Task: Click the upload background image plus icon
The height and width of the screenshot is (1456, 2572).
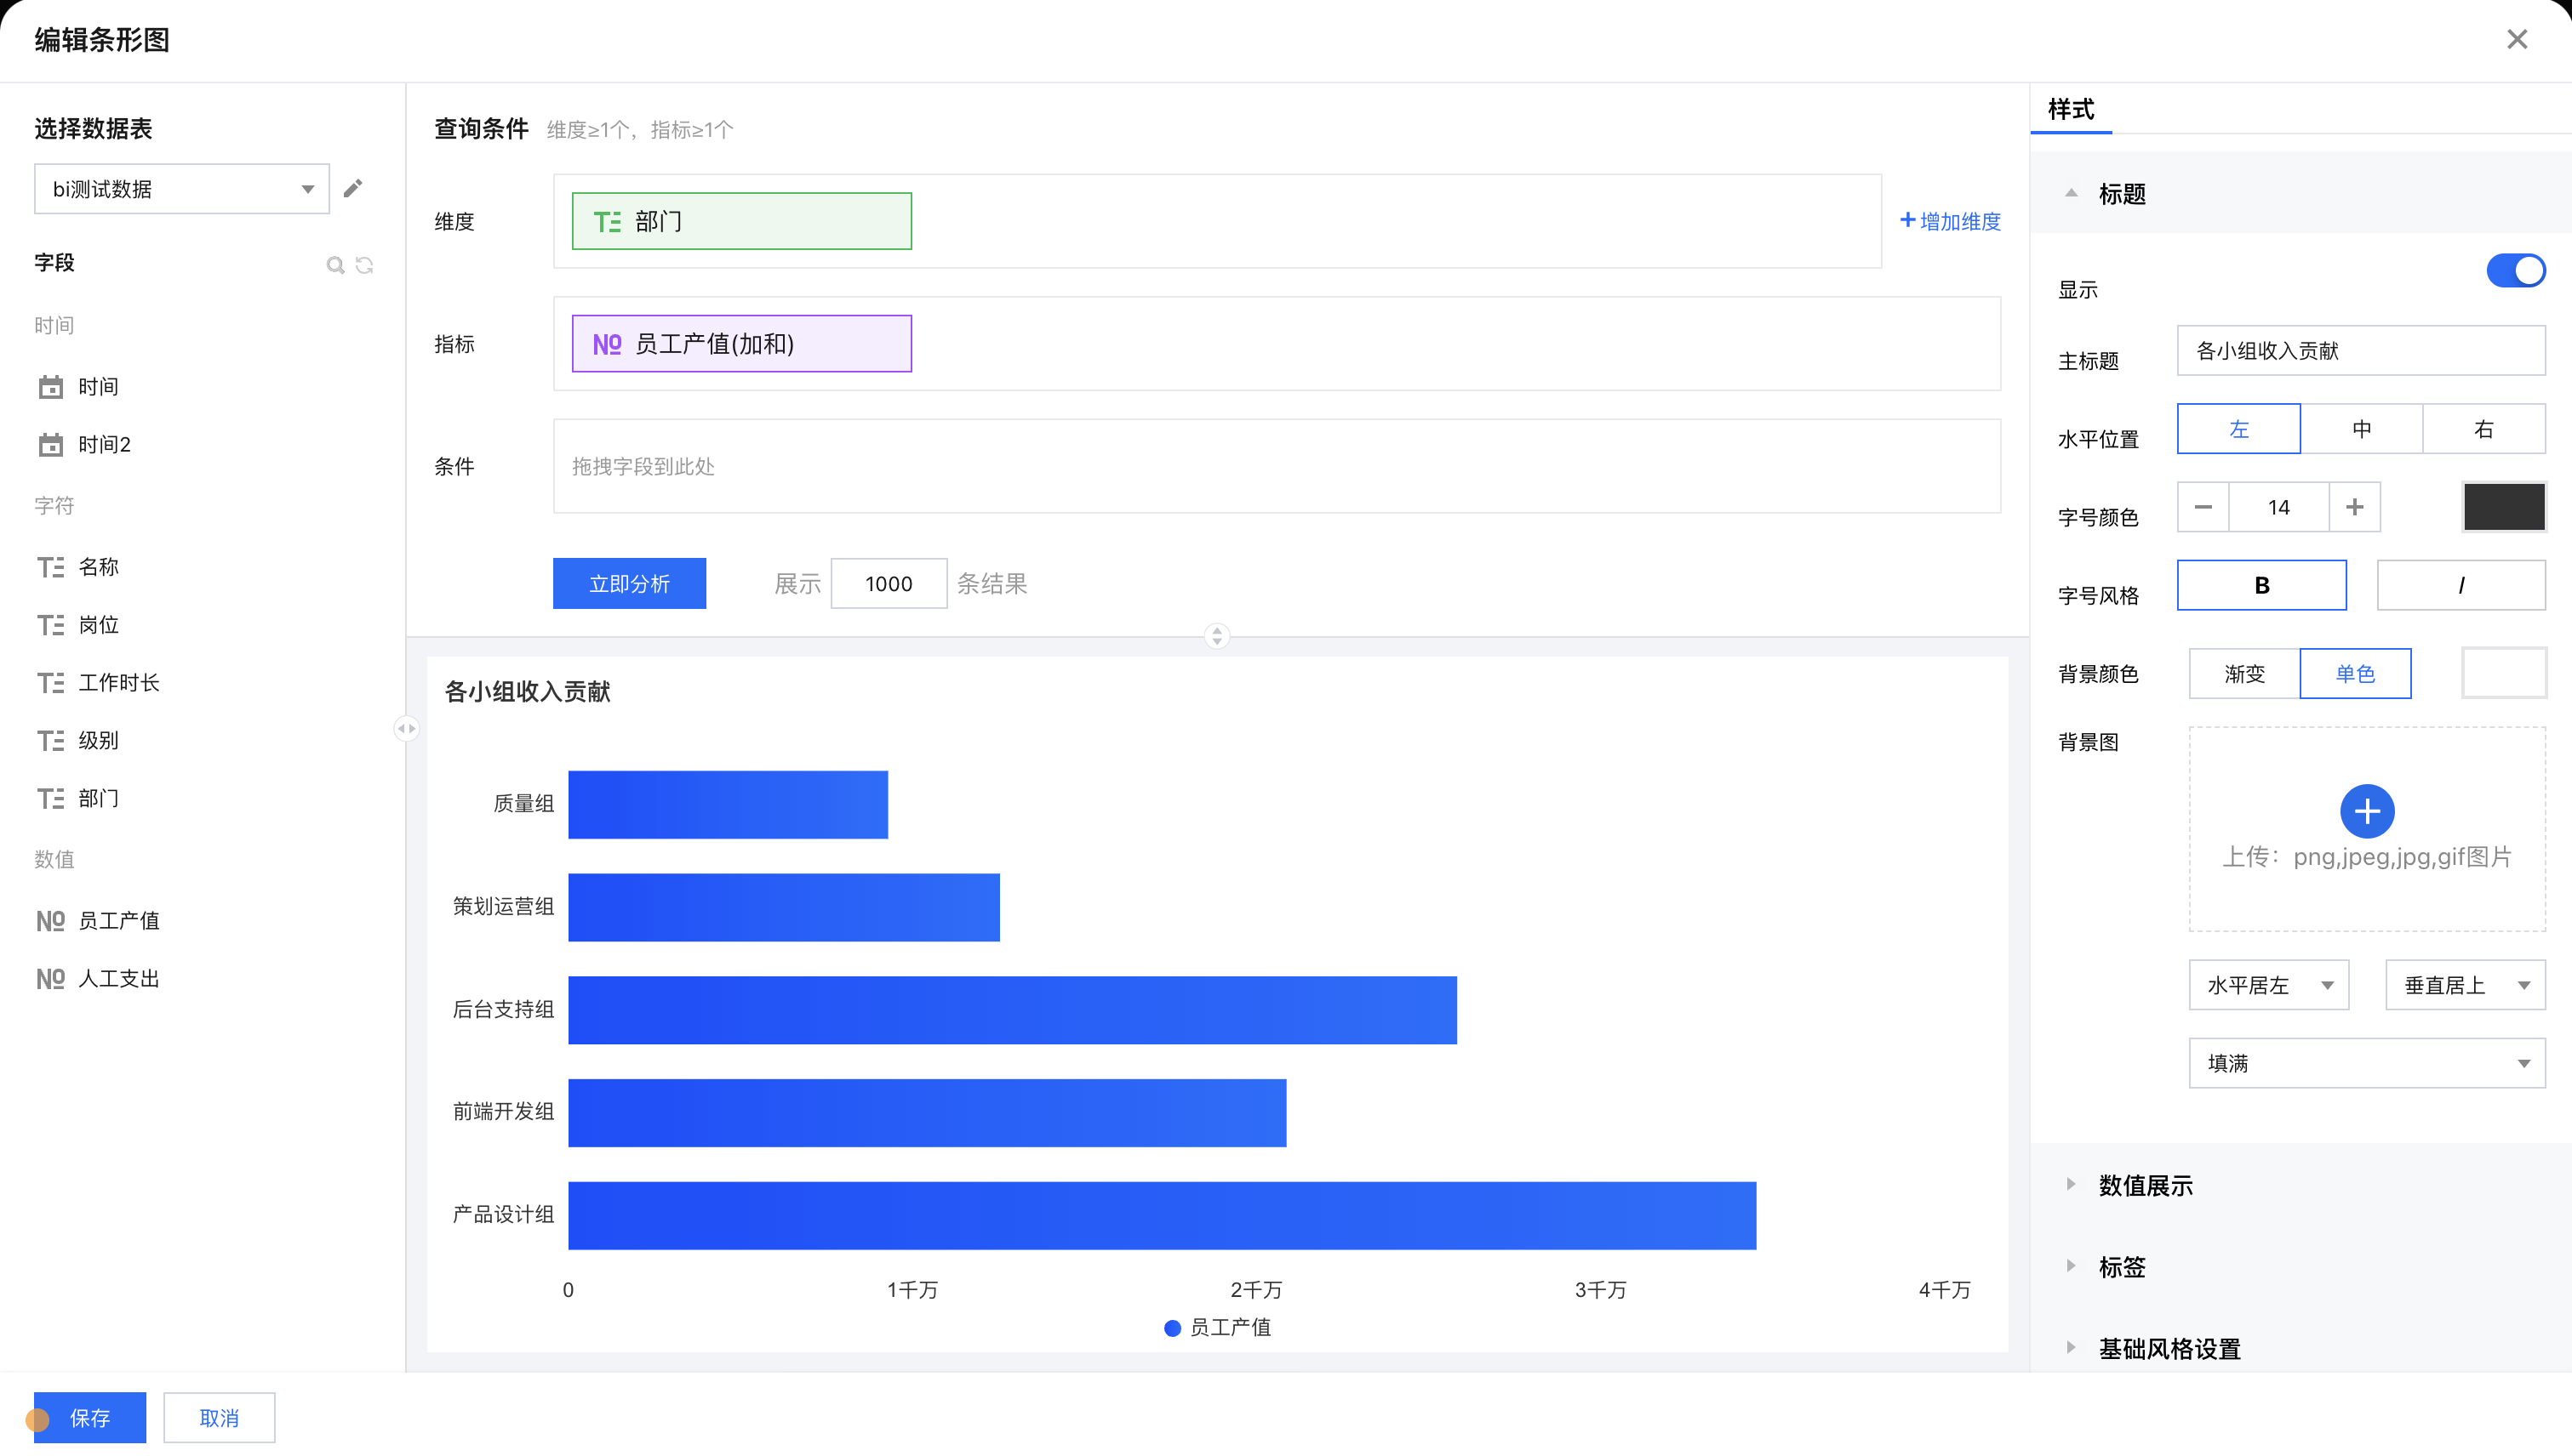Action: point(2366,811)
